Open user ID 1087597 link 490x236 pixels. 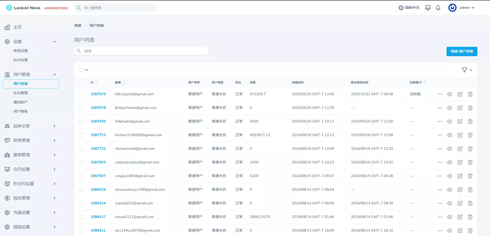(x=98, y=176)
